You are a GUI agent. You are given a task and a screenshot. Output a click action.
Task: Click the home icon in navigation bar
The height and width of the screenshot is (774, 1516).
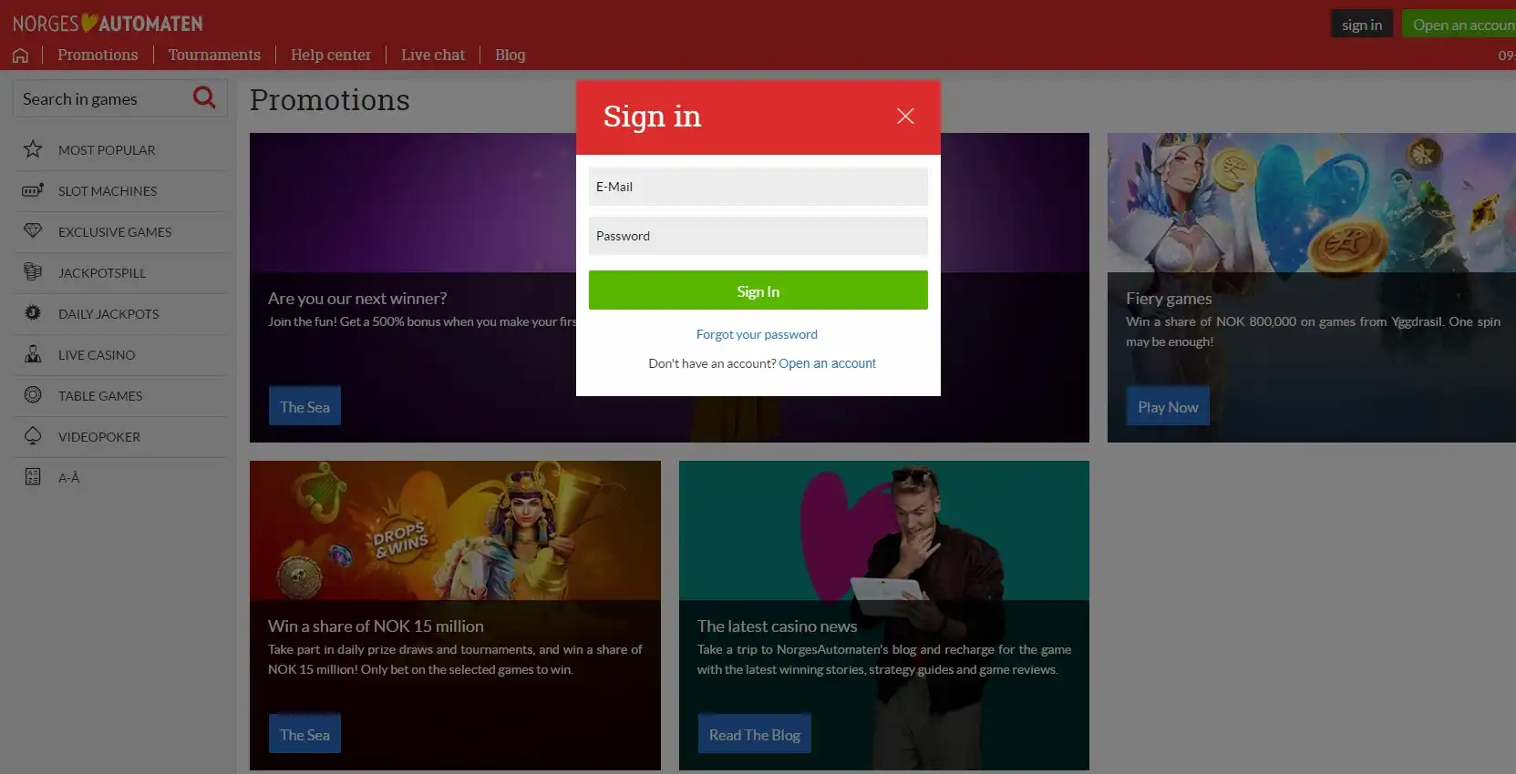tap(20, 56)
